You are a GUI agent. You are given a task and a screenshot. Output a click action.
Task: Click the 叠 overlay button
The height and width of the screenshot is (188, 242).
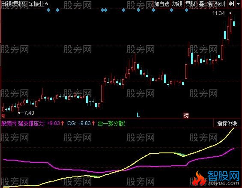tap(202, 4)
